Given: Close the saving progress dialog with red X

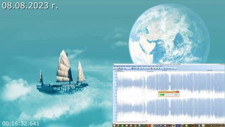Looking at the screenshot, I should [x=177, y=92].
